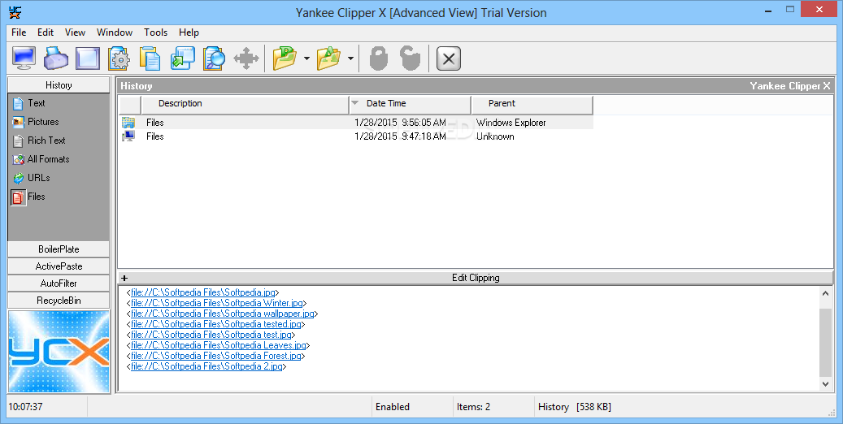Open the AutoFilter sidebar section
The width and height of the screenshot is (843, 424).
59,283
